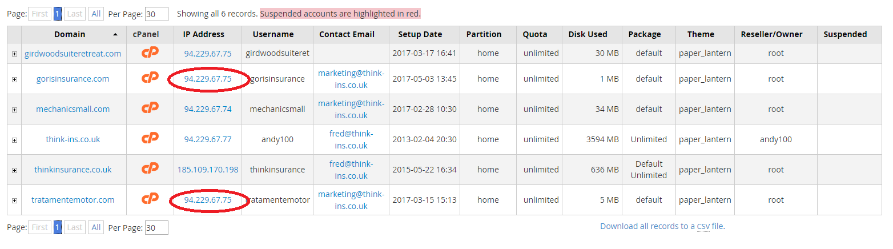The image size is (893, 249).
Task: Focus the top Per Page input field
Action: (156, 14)
